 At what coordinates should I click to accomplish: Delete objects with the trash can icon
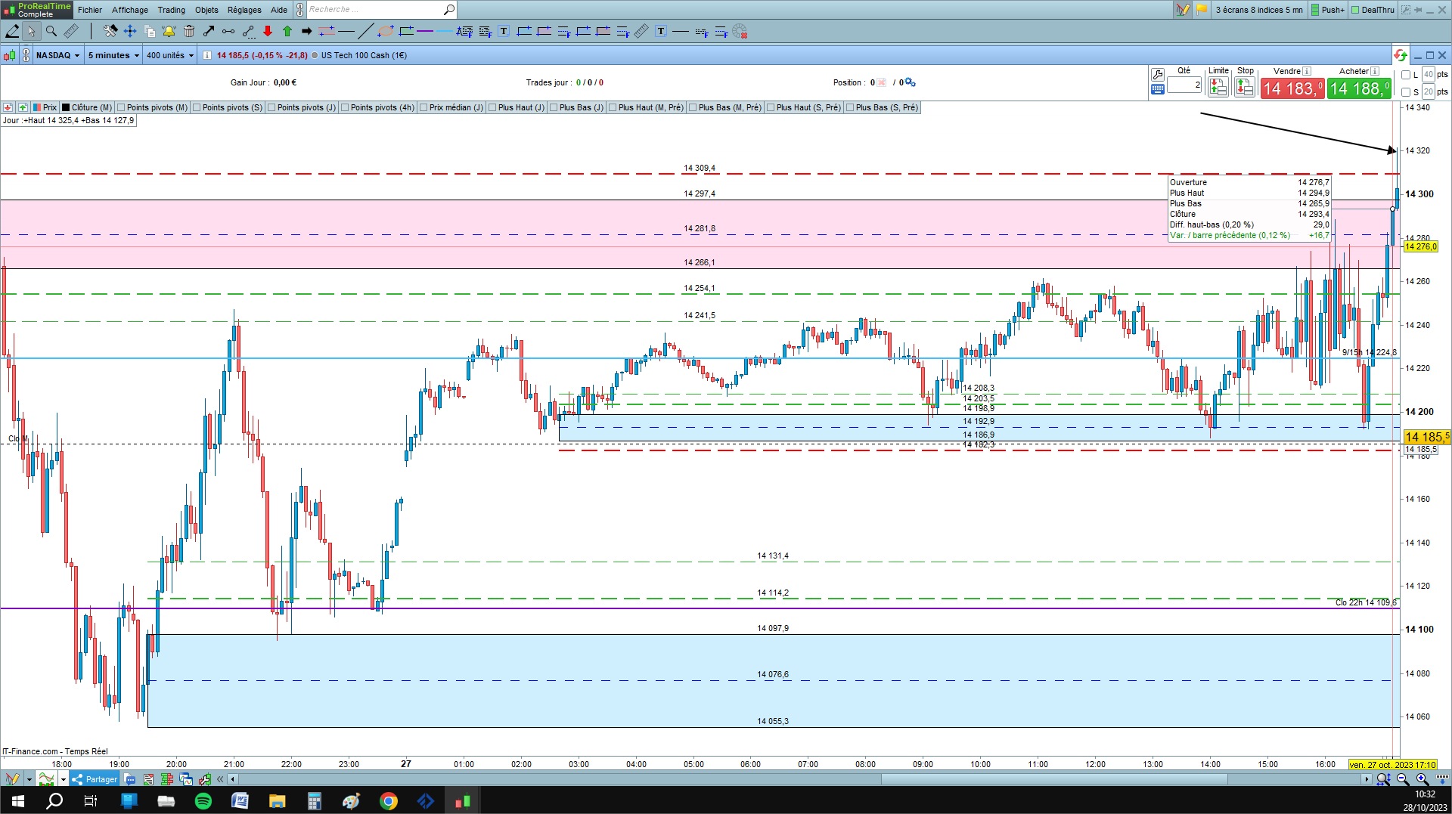pos(189,31)
